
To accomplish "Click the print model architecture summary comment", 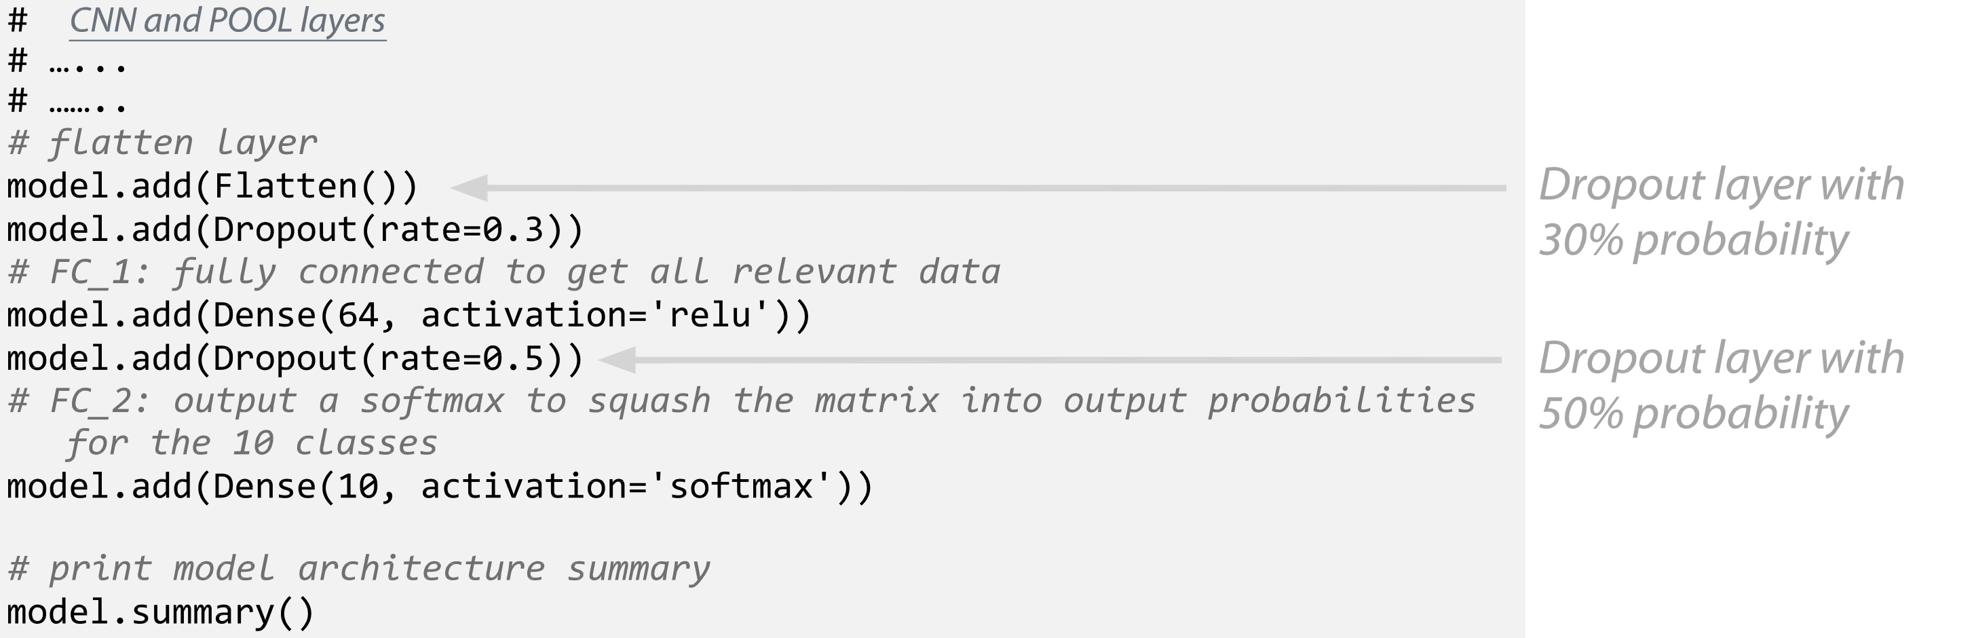I will 358,569.
